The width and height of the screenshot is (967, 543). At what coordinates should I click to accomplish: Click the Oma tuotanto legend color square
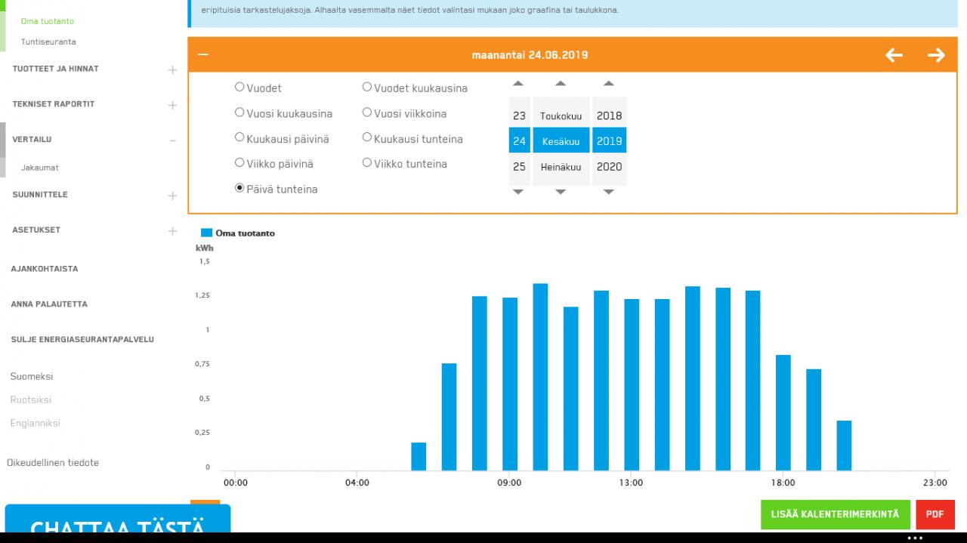[206, 233]
